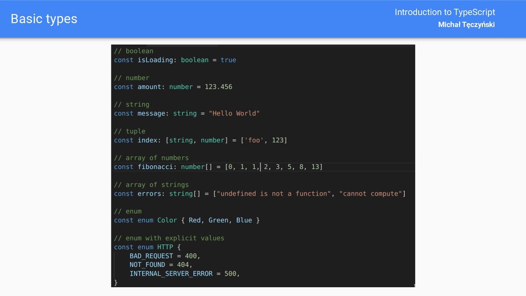The width and height of the screenshot is (526, 296).
Task: Click the "Hello World" string literal
Action: 234,114
